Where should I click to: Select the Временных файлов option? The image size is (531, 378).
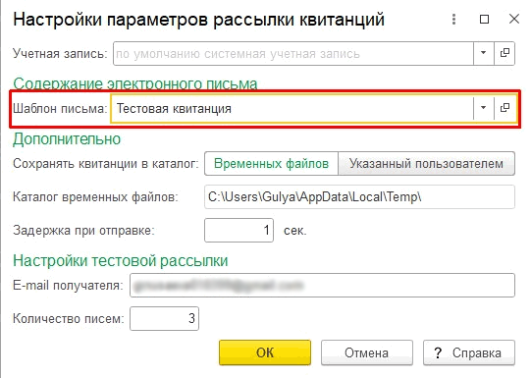point(271,164)
